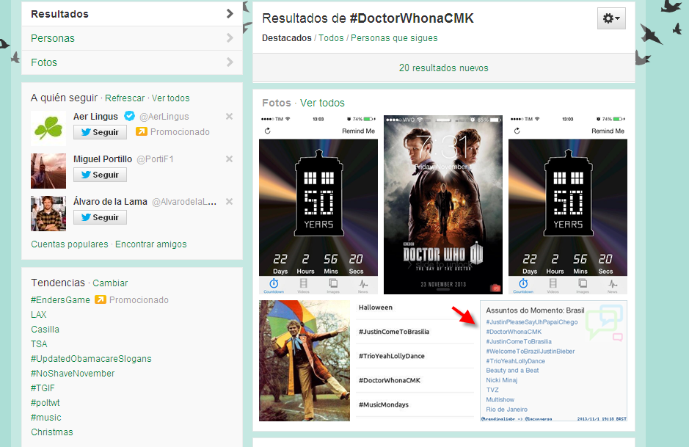Dismiss Álvaro de la Lama suggestion

click(229, 202)
